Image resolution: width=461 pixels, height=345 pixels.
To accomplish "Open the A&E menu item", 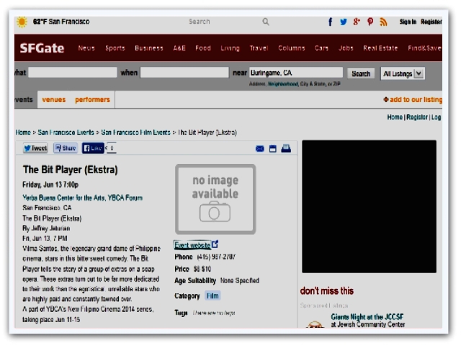I will 179,48.
